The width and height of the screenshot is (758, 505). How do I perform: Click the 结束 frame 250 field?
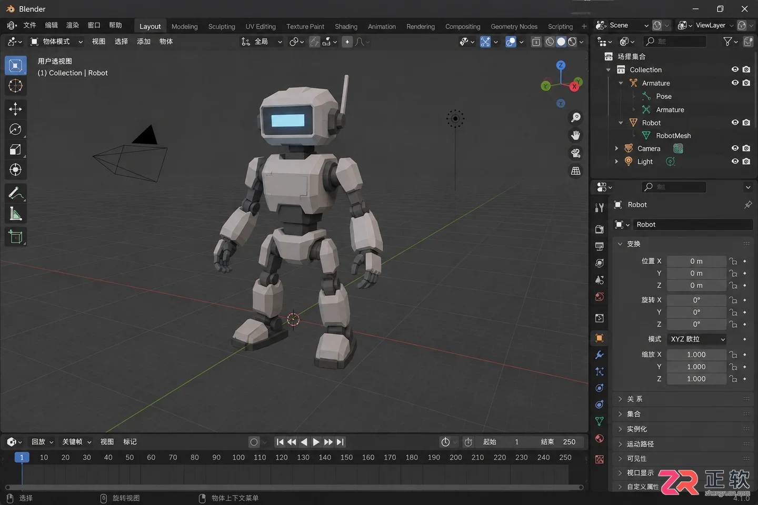(558, 442)
